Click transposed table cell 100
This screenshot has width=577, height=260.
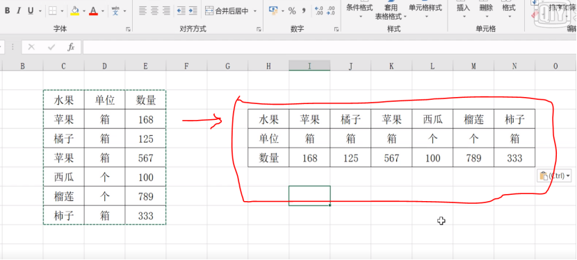point(432,158)
